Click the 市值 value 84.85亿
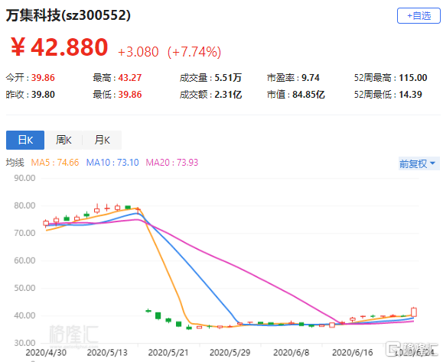Viewport: 443px width, 362px height. 308,95
